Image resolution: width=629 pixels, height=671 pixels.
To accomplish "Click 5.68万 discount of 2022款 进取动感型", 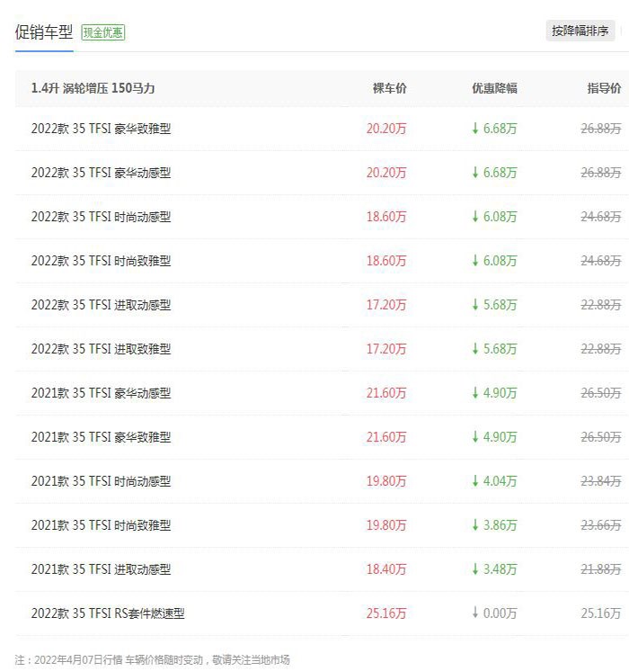I will [x=494, y=305].
